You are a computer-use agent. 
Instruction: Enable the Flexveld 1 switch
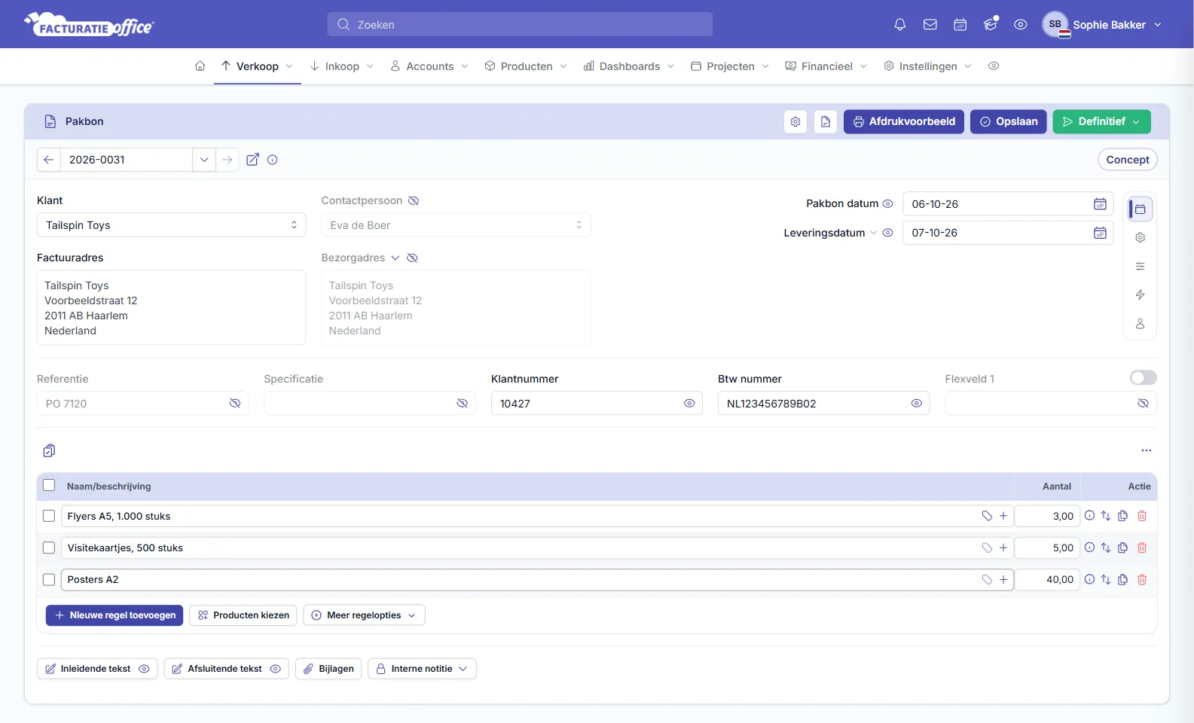coord(1144,378)
